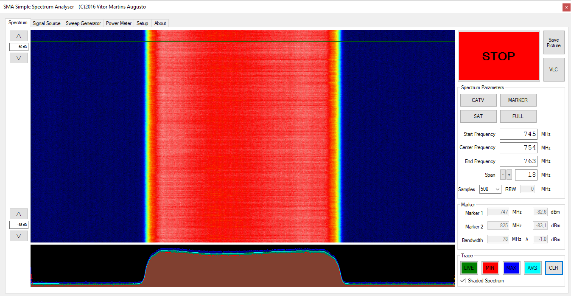Open the Power Meter tab
Image resolution: width=571 pixels, height=296 pixels.
click(x=119, y=23)
